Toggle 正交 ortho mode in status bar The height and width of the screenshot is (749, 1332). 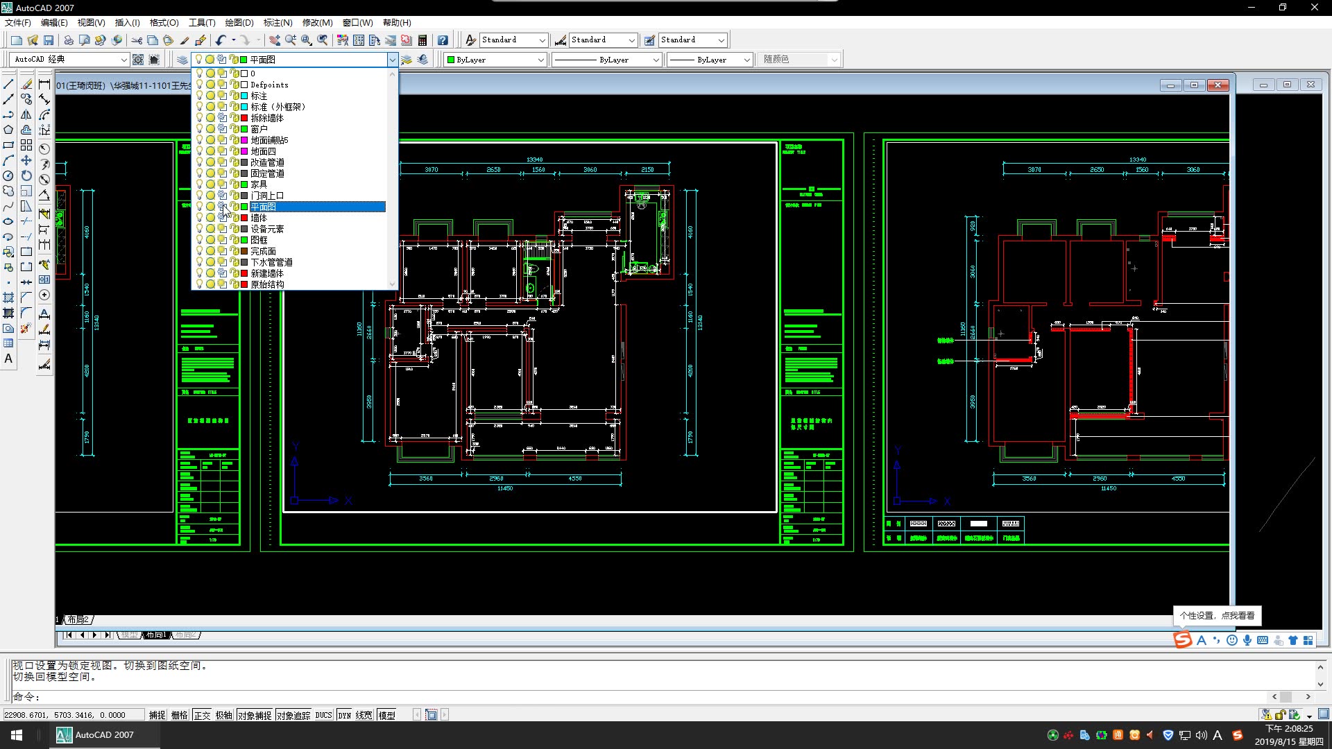click(x=202, y=715)
